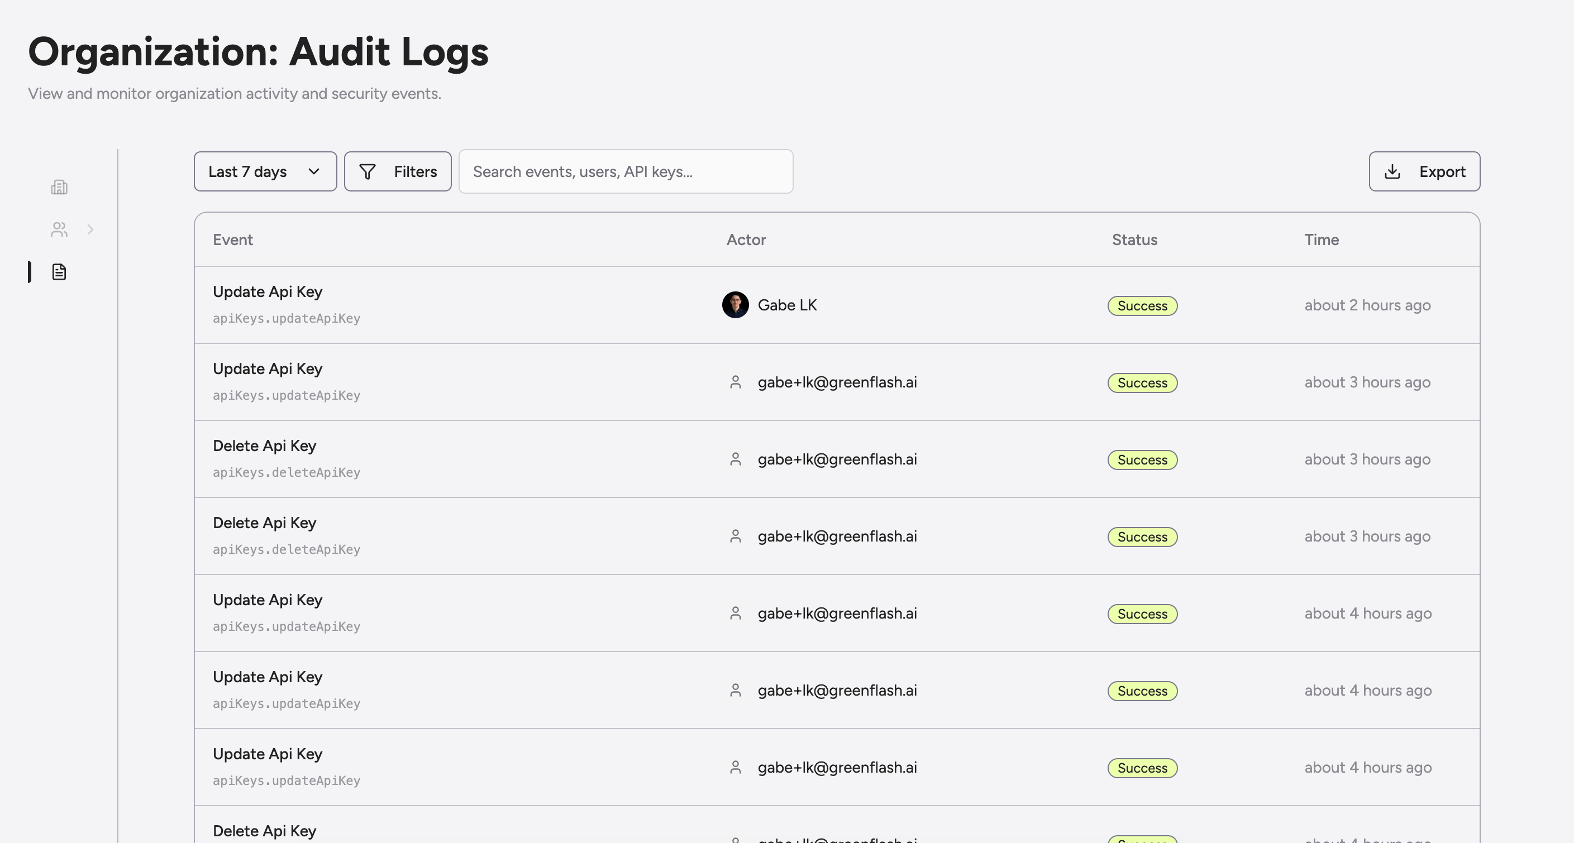Click Success badge in first Delete Api Key row
The image size is (1574, 843).
[x=1143, y=459]
